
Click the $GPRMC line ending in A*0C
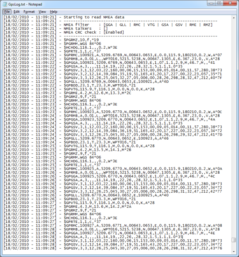[x=113, y=112]
